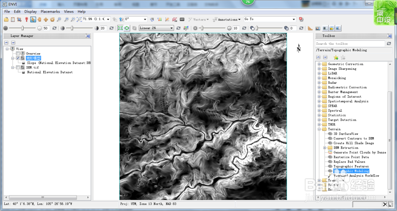397x211 pixels.
Task: Toggle the Swipe view icon
Action: 338,28
